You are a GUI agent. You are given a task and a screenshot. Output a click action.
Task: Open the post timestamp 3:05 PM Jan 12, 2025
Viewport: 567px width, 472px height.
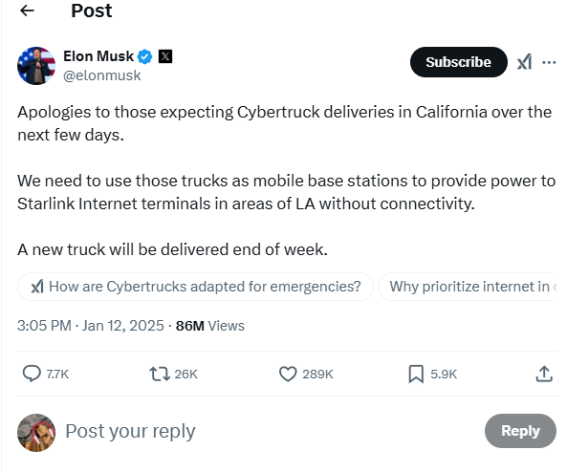(91, 326)
